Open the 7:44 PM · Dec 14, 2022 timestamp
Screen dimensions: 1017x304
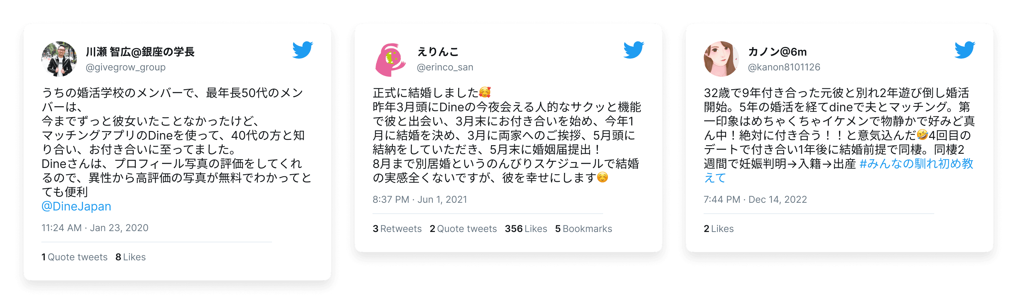(755, 200)
